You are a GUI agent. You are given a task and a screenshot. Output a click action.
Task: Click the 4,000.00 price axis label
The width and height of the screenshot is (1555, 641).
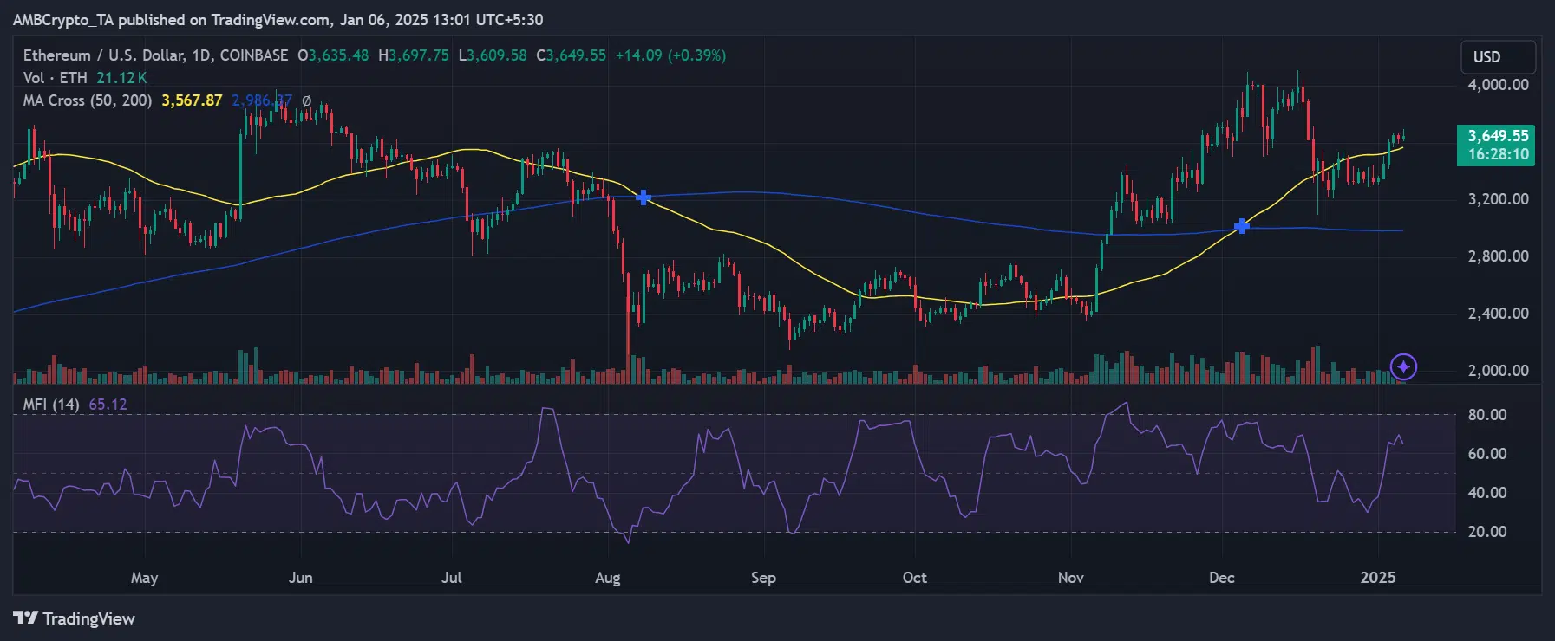[1498, 85]
